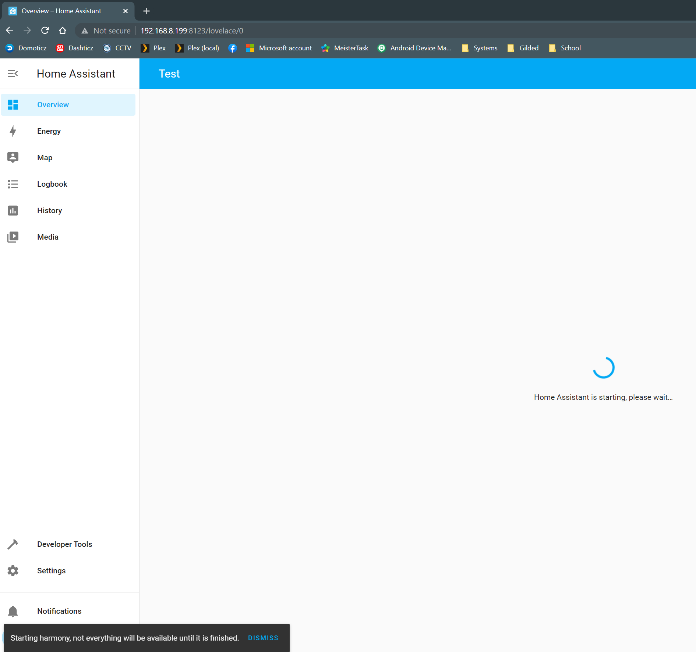This screenshot has width=696, height=652.
Task: Open Developer Tools via hammer icon
Action: tap(13, 544)
